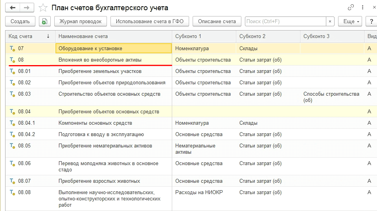Click the account icon for row 08.03
The width and height of the screenshot is (377, 211).
pos(12,94)
